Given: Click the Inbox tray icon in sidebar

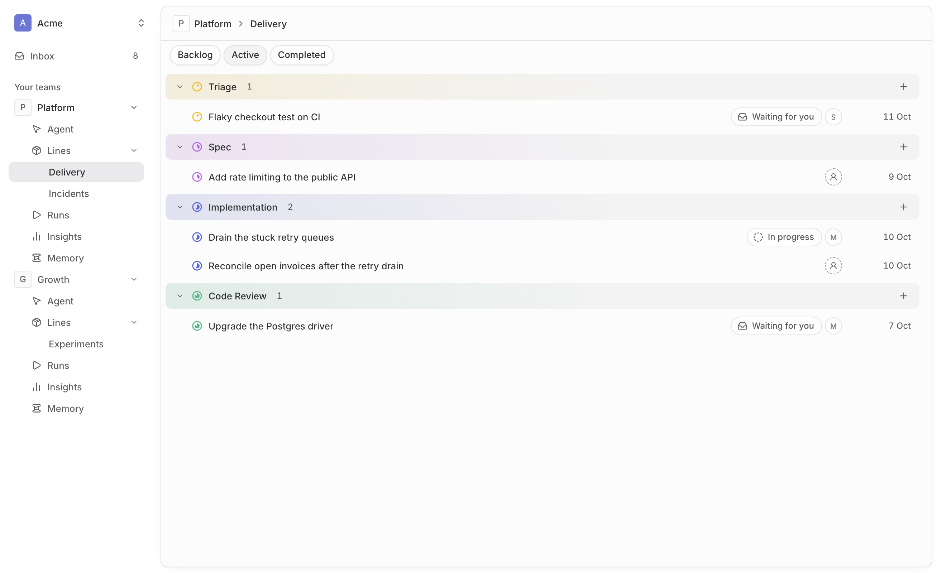Looking at the screenshot, I should coord(20,56).
